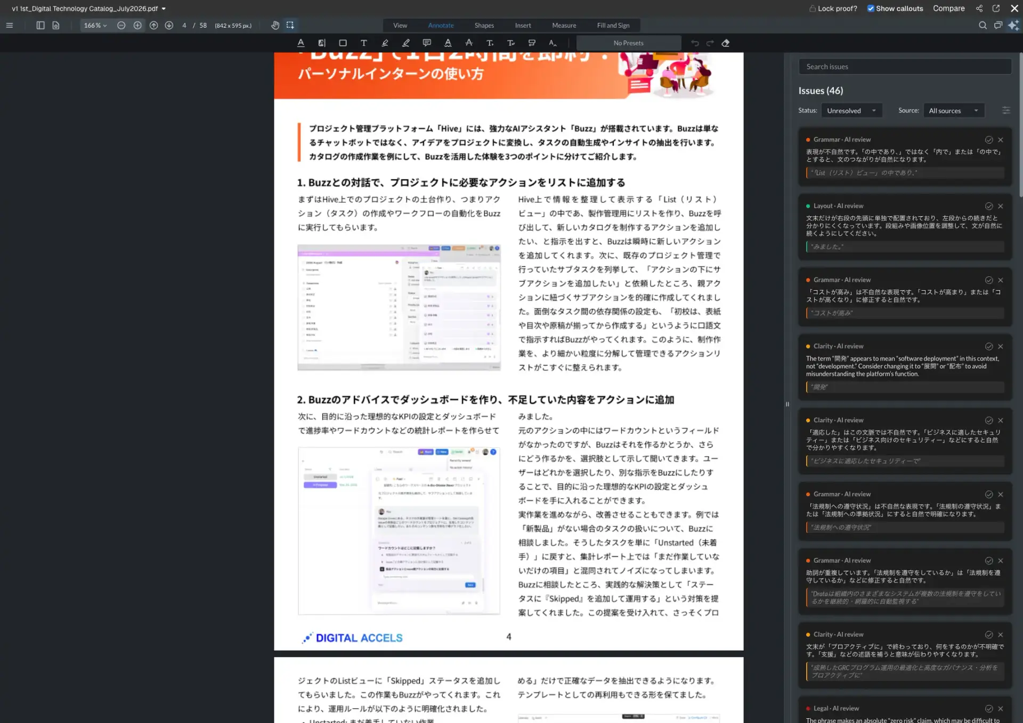Collapse the issues panel via divider handle
The height and width of the screenshot is (723, 1023).
[x=787, y=404]
